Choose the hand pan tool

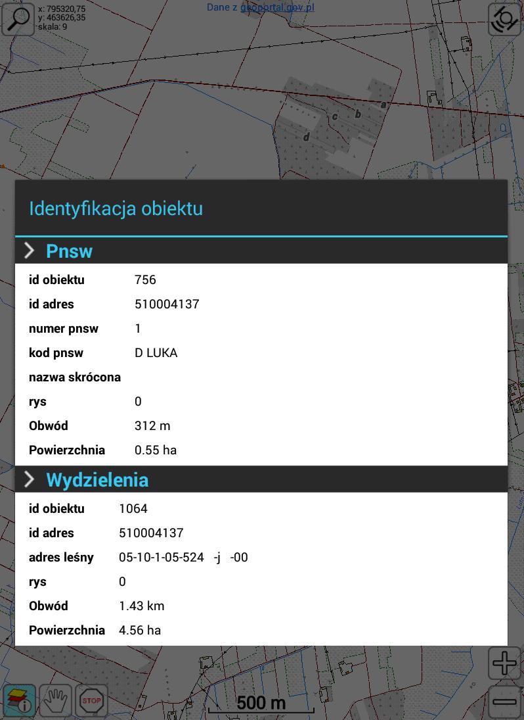click(55, 701)
